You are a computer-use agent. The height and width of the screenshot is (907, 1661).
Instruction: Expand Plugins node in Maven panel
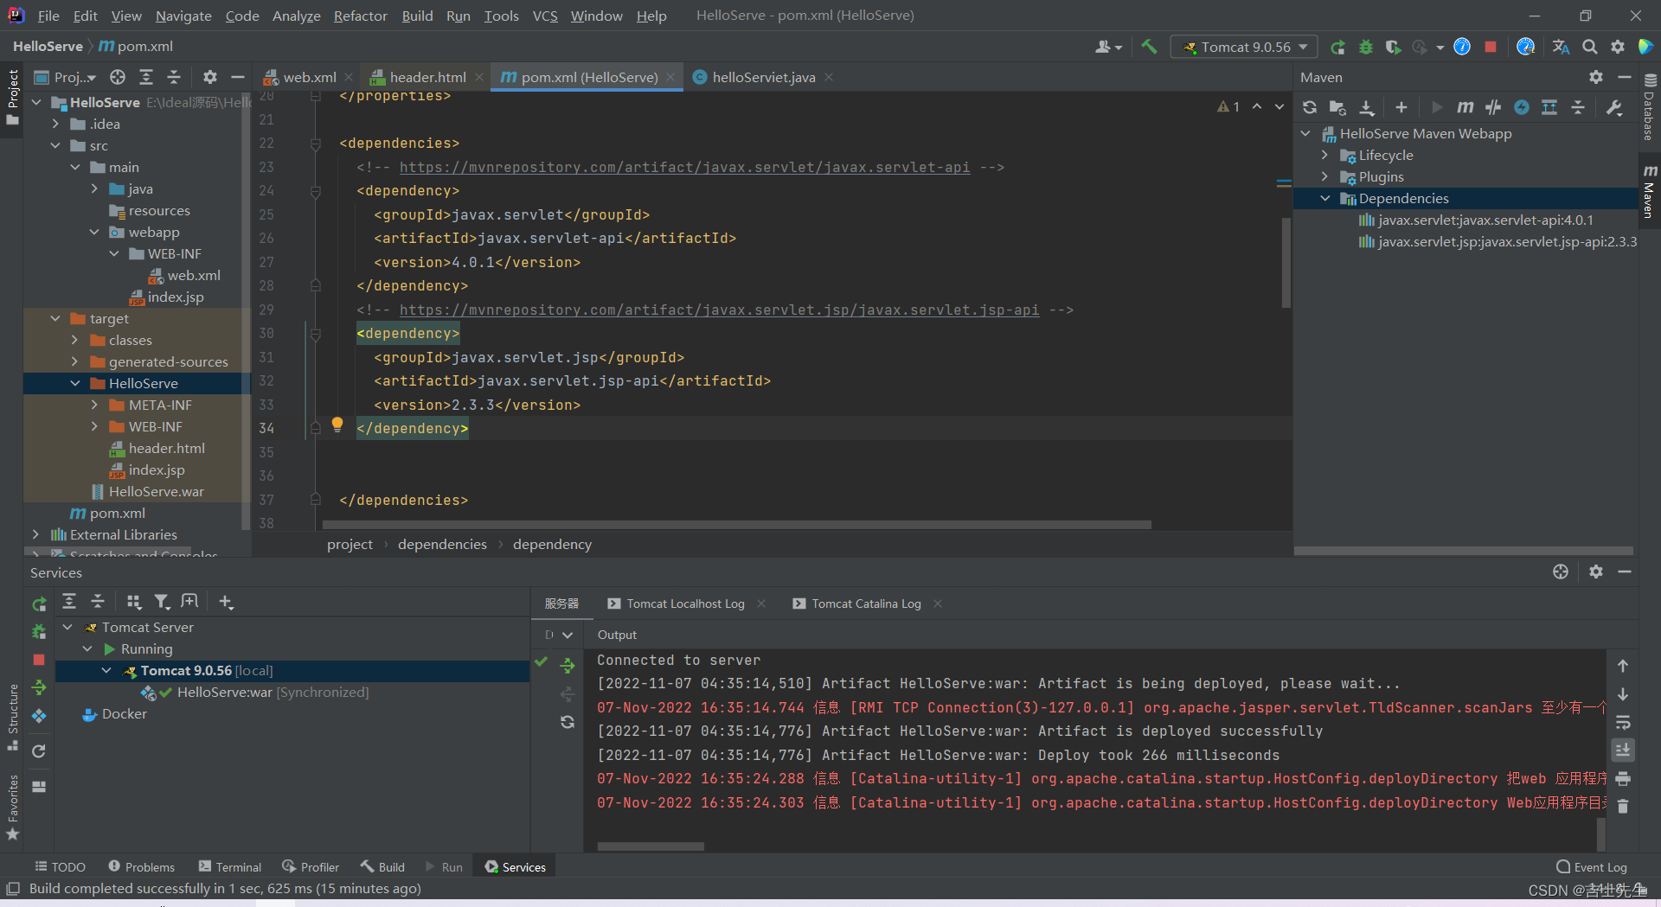[x=1324, y=176]
